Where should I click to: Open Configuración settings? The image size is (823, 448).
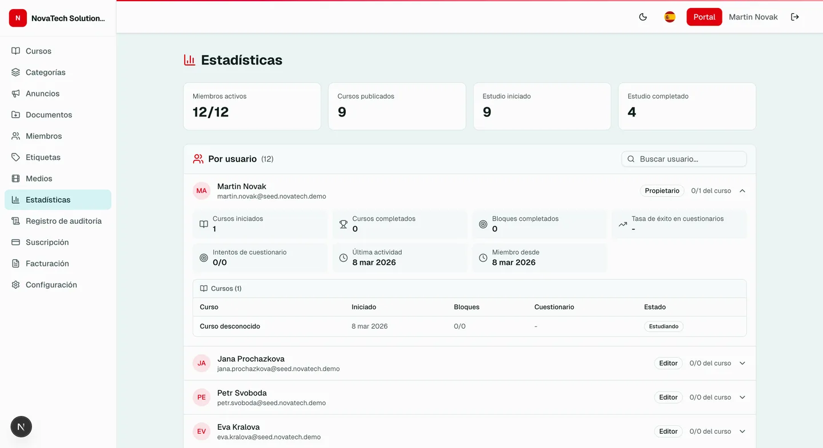coord(51,284)
